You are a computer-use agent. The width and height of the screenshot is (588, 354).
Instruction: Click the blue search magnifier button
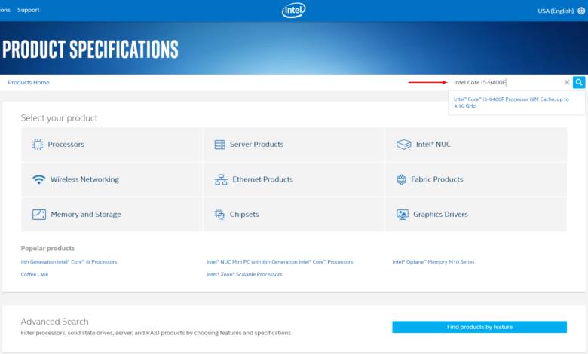pos(579,82)
